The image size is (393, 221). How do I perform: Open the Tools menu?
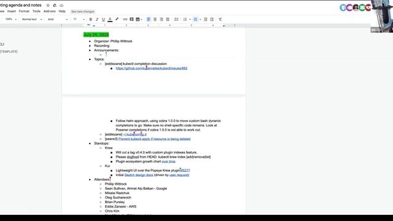(36, 11)
